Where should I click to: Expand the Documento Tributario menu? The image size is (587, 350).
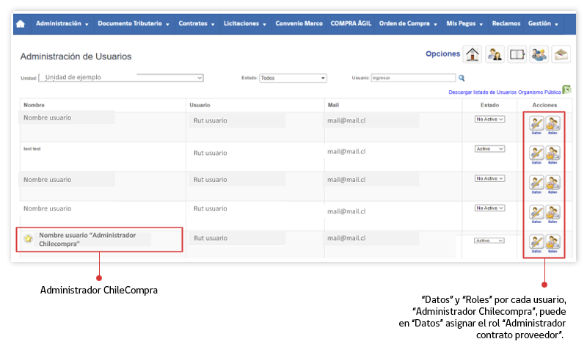point(134,23)
